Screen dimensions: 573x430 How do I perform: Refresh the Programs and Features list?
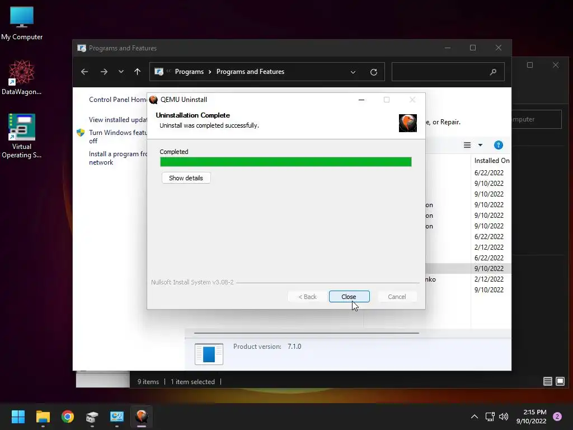(x=373, y=72)
